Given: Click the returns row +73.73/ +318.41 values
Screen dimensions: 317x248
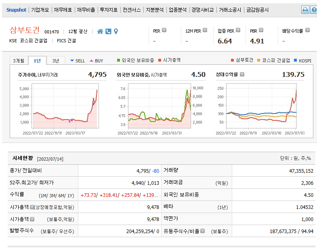Looking at the screenshot, I should 119,195.
